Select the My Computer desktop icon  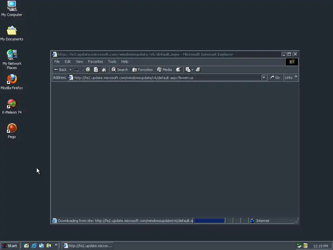[x=12, y=9]
